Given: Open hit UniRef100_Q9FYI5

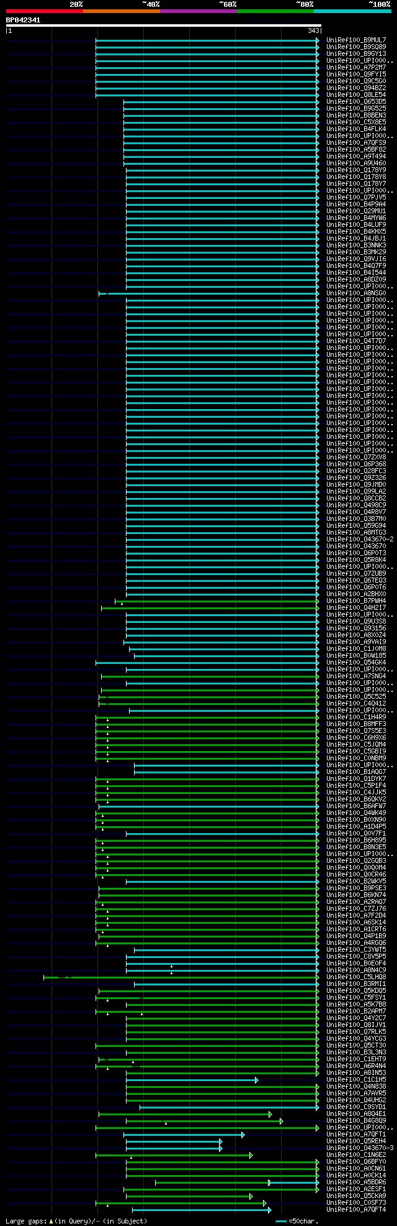Looking at the screenshot, I should pos(356,75).
